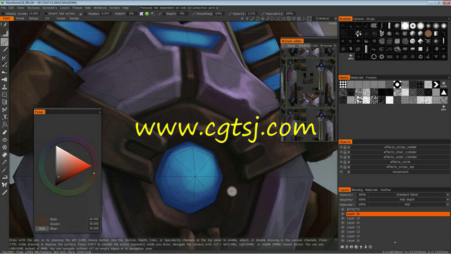Select the color picker eyedropper tool
The width and height of the screenshot is (451, 254).
click(x=5, y=162)
